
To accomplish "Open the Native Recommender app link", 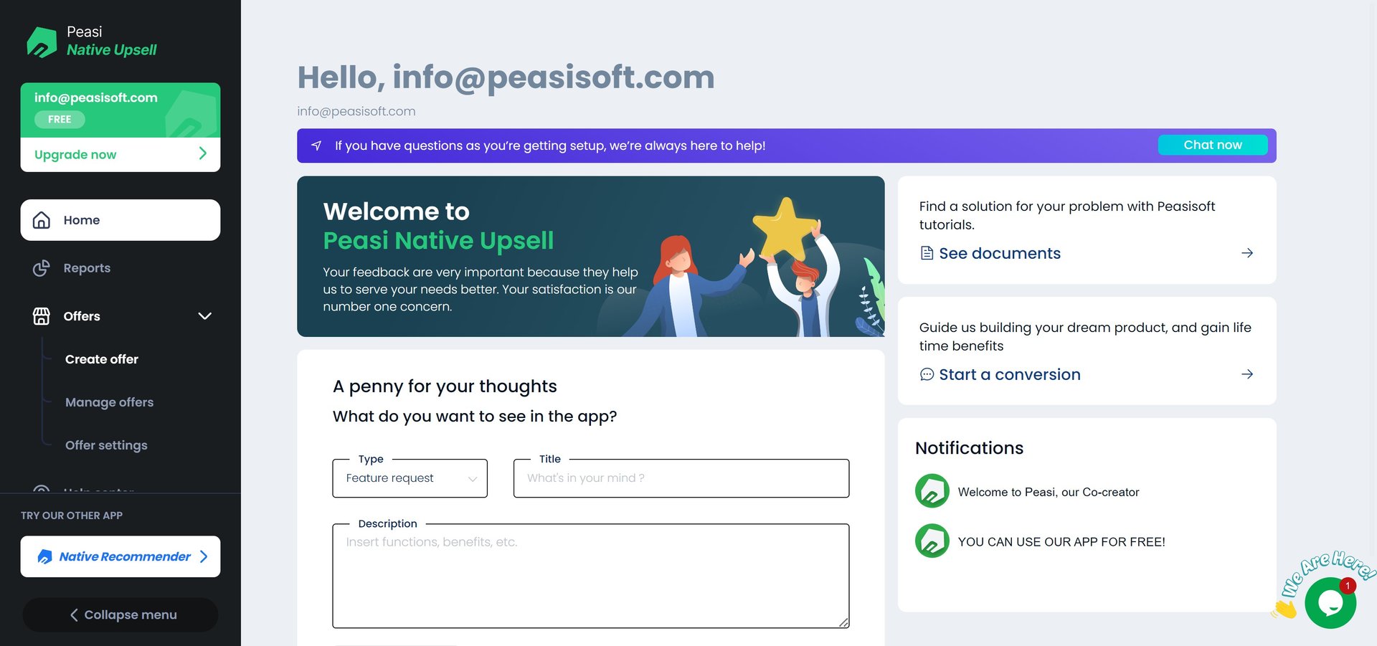I will [120, 556].
